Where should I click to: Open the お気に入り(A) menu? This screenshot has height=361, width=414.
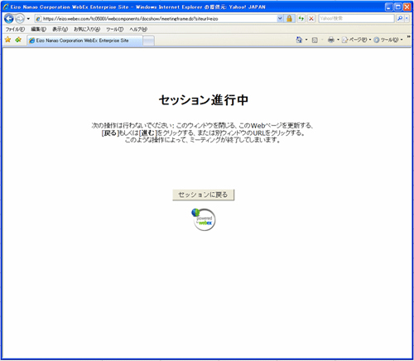pos(87,29)
